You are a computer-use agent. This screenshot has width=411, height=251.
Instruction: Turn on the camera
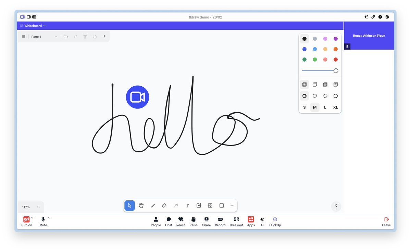click(x=26, y=221)
